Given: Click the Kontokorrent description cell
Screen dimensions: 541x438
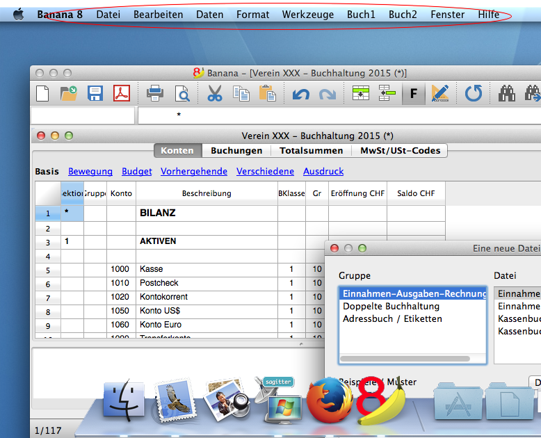Looking at the screenshot, I should coord(207,297).
